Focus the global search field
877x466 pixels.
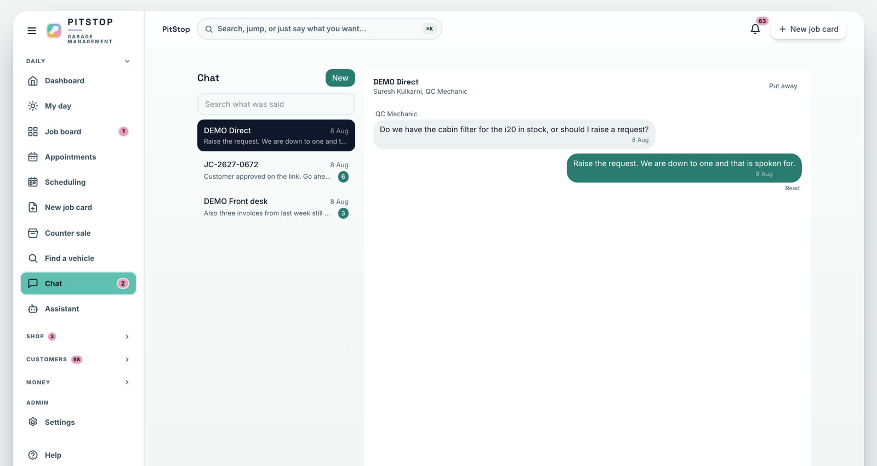click(x=320, y=29)
